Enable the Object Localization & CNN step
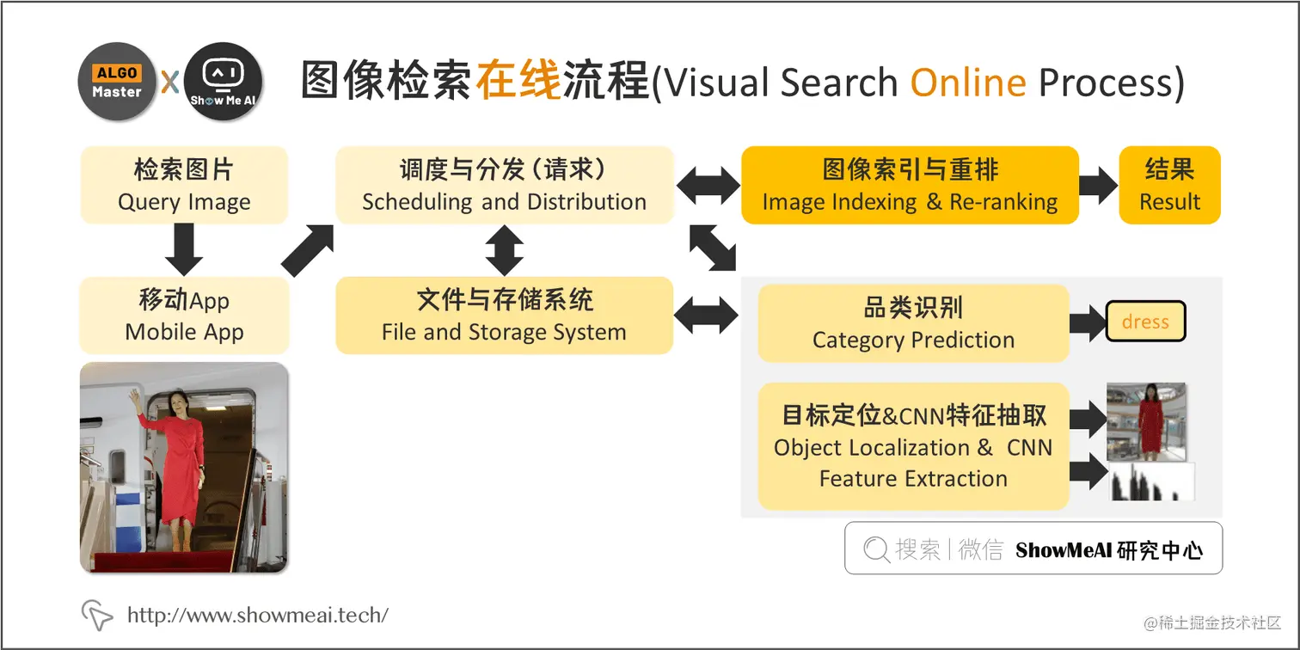This screenshot has height=650, width=1300. (912, 447)
